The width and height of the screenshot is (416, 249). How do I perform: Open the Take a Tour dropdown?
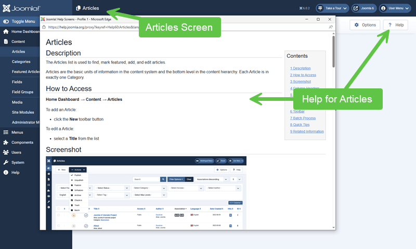click(332, 8)
